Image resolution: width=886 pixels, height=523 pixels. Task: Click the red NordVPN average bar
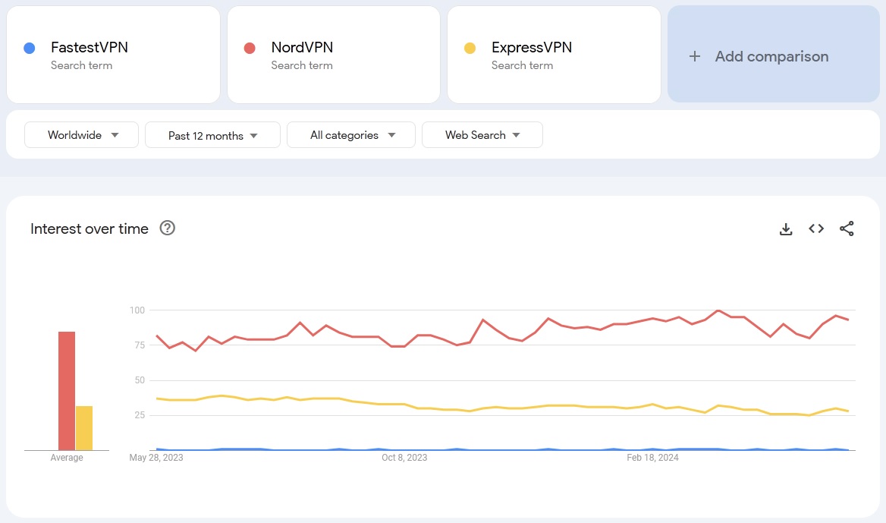67,391
